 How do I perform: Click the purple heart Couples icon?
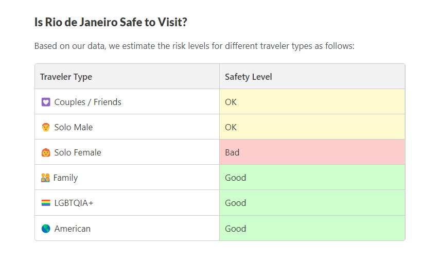click(46, 102)
